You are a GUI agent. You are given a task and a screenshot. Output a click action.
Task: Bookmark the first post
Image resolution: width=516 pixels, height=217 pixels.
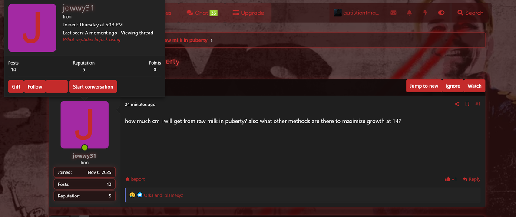point(467,104)
